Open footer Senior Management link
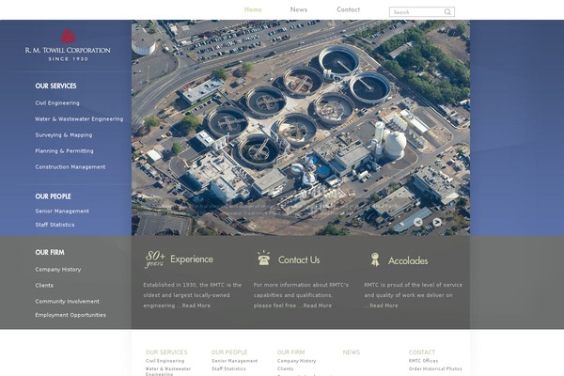This screenshot has width=564, height=376. 235,361
